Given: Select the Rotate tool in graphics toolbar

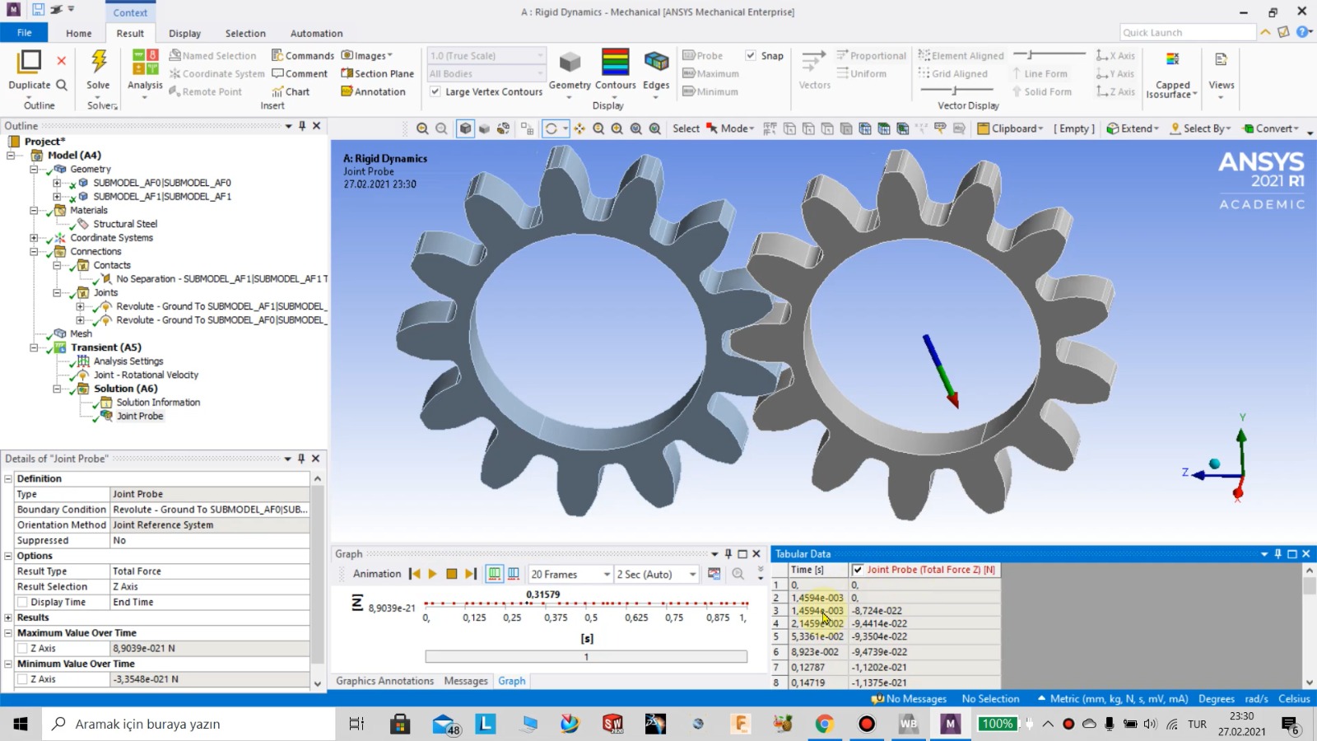Looking at the screenshot, I should tap(551, 128).
